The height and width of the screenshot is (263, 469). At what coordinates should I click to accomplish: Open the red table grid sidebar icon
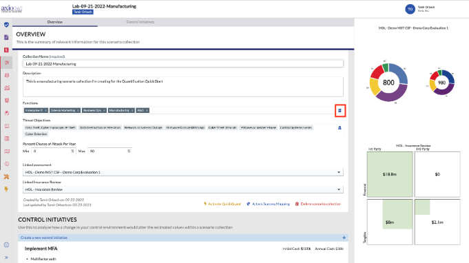click(x=7, y=138)
